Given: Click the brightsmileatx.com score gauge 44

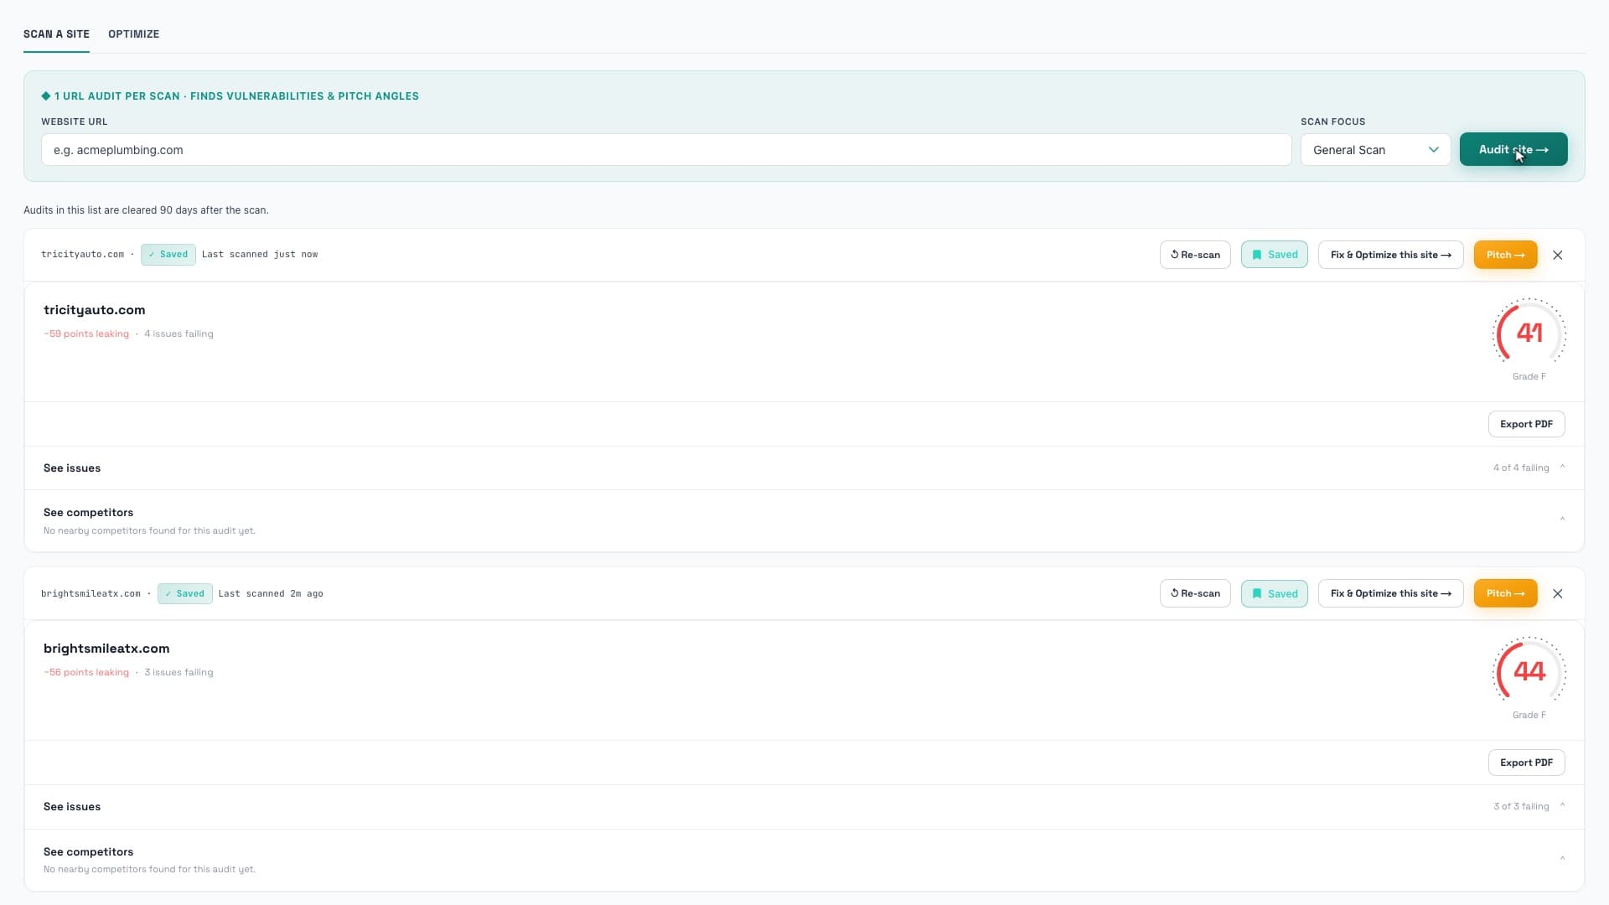Looking at the screenshot, I should (x=1529, y=671).
